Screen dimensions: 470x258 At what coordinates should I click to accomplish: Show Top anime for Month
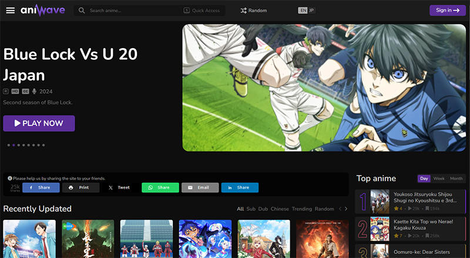(x=456, y=178)
